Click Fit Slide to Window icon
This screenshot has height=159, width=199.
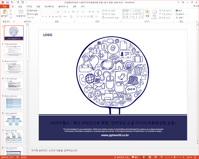[x=195, y=157]
